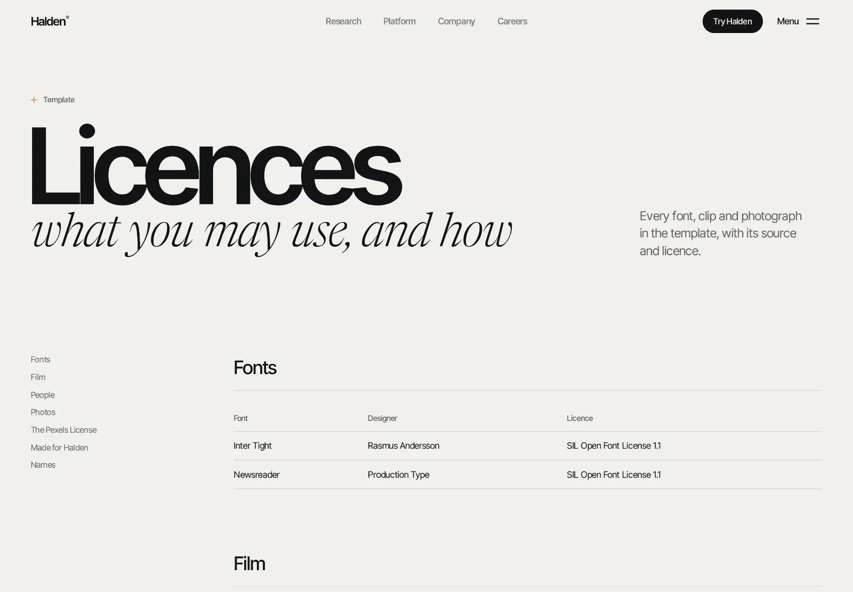
Task: Jump to Film in sidebar
Action: click(38, 377)
